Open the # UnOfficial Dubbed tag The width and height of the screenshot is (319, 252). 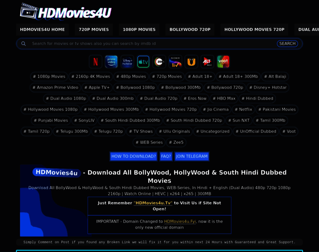[256, 131]
